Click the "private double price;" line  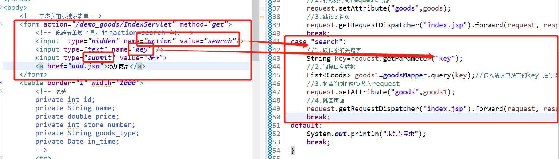click(x=77, y=116)
